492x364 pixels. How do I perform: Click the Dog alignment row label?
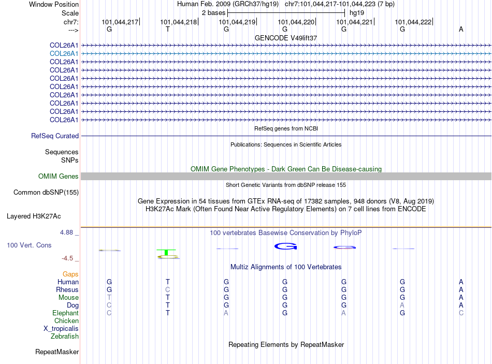pos(73,305)
